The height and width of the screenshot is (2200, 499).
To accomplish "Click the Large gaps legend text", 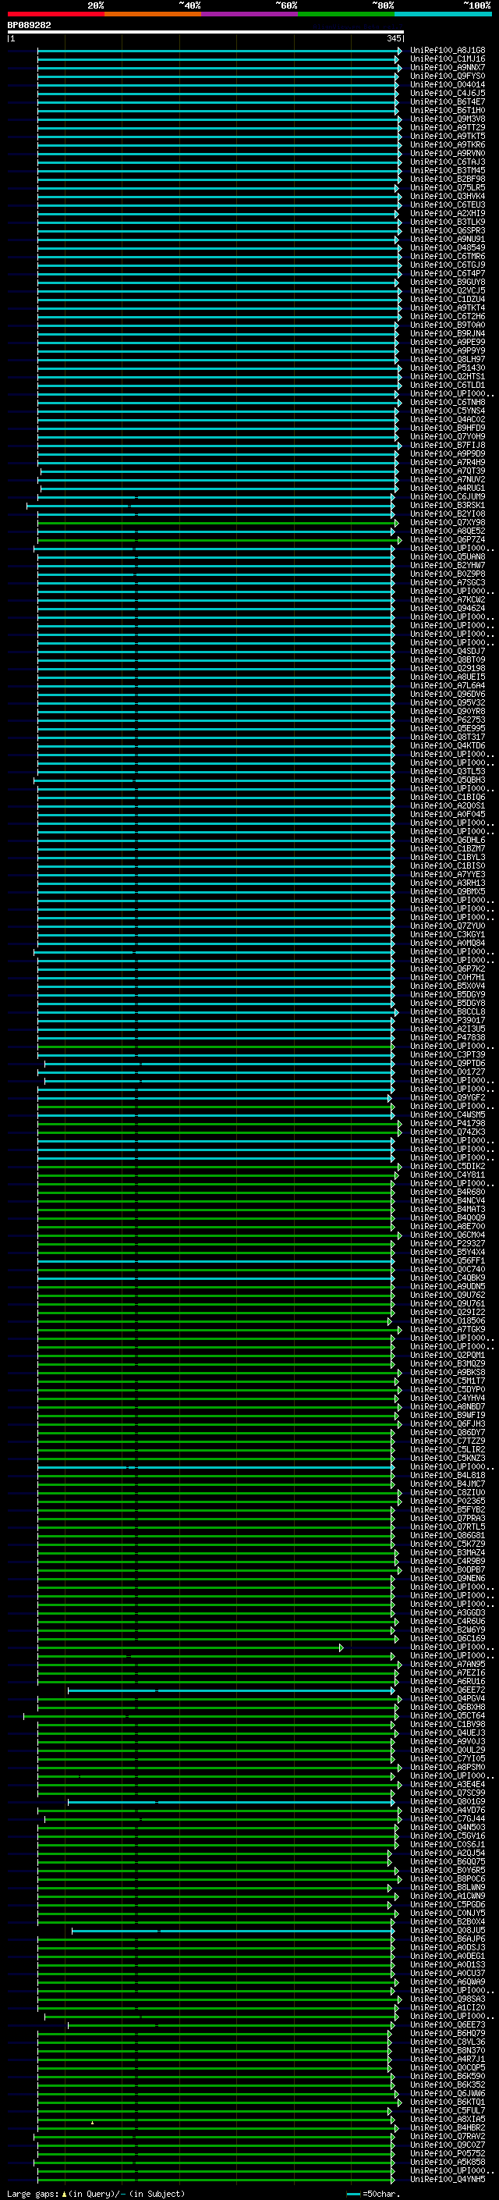I will [96, 2194].
